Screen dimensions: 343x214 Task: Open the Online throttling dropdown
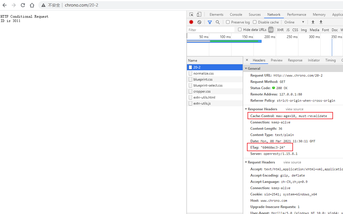click(x=294, y=22)
